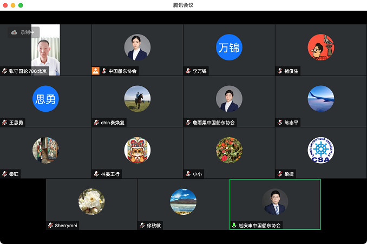Select the 思勇 blue circle avatar
This screenshot has height=244, width=367.
[45, 99]
